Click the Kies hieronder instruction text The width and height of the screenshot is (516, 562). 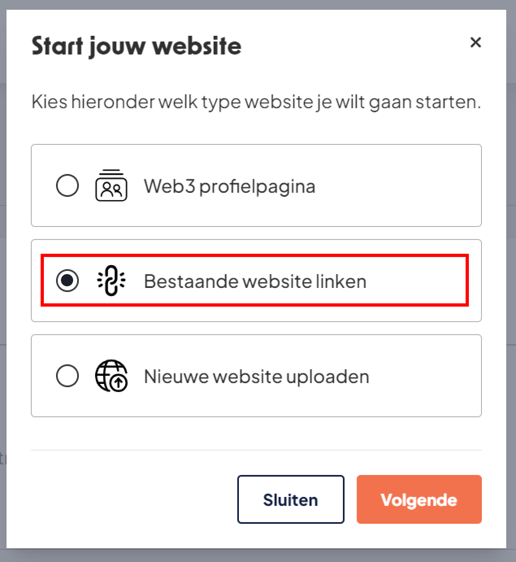tap(256, 102)
